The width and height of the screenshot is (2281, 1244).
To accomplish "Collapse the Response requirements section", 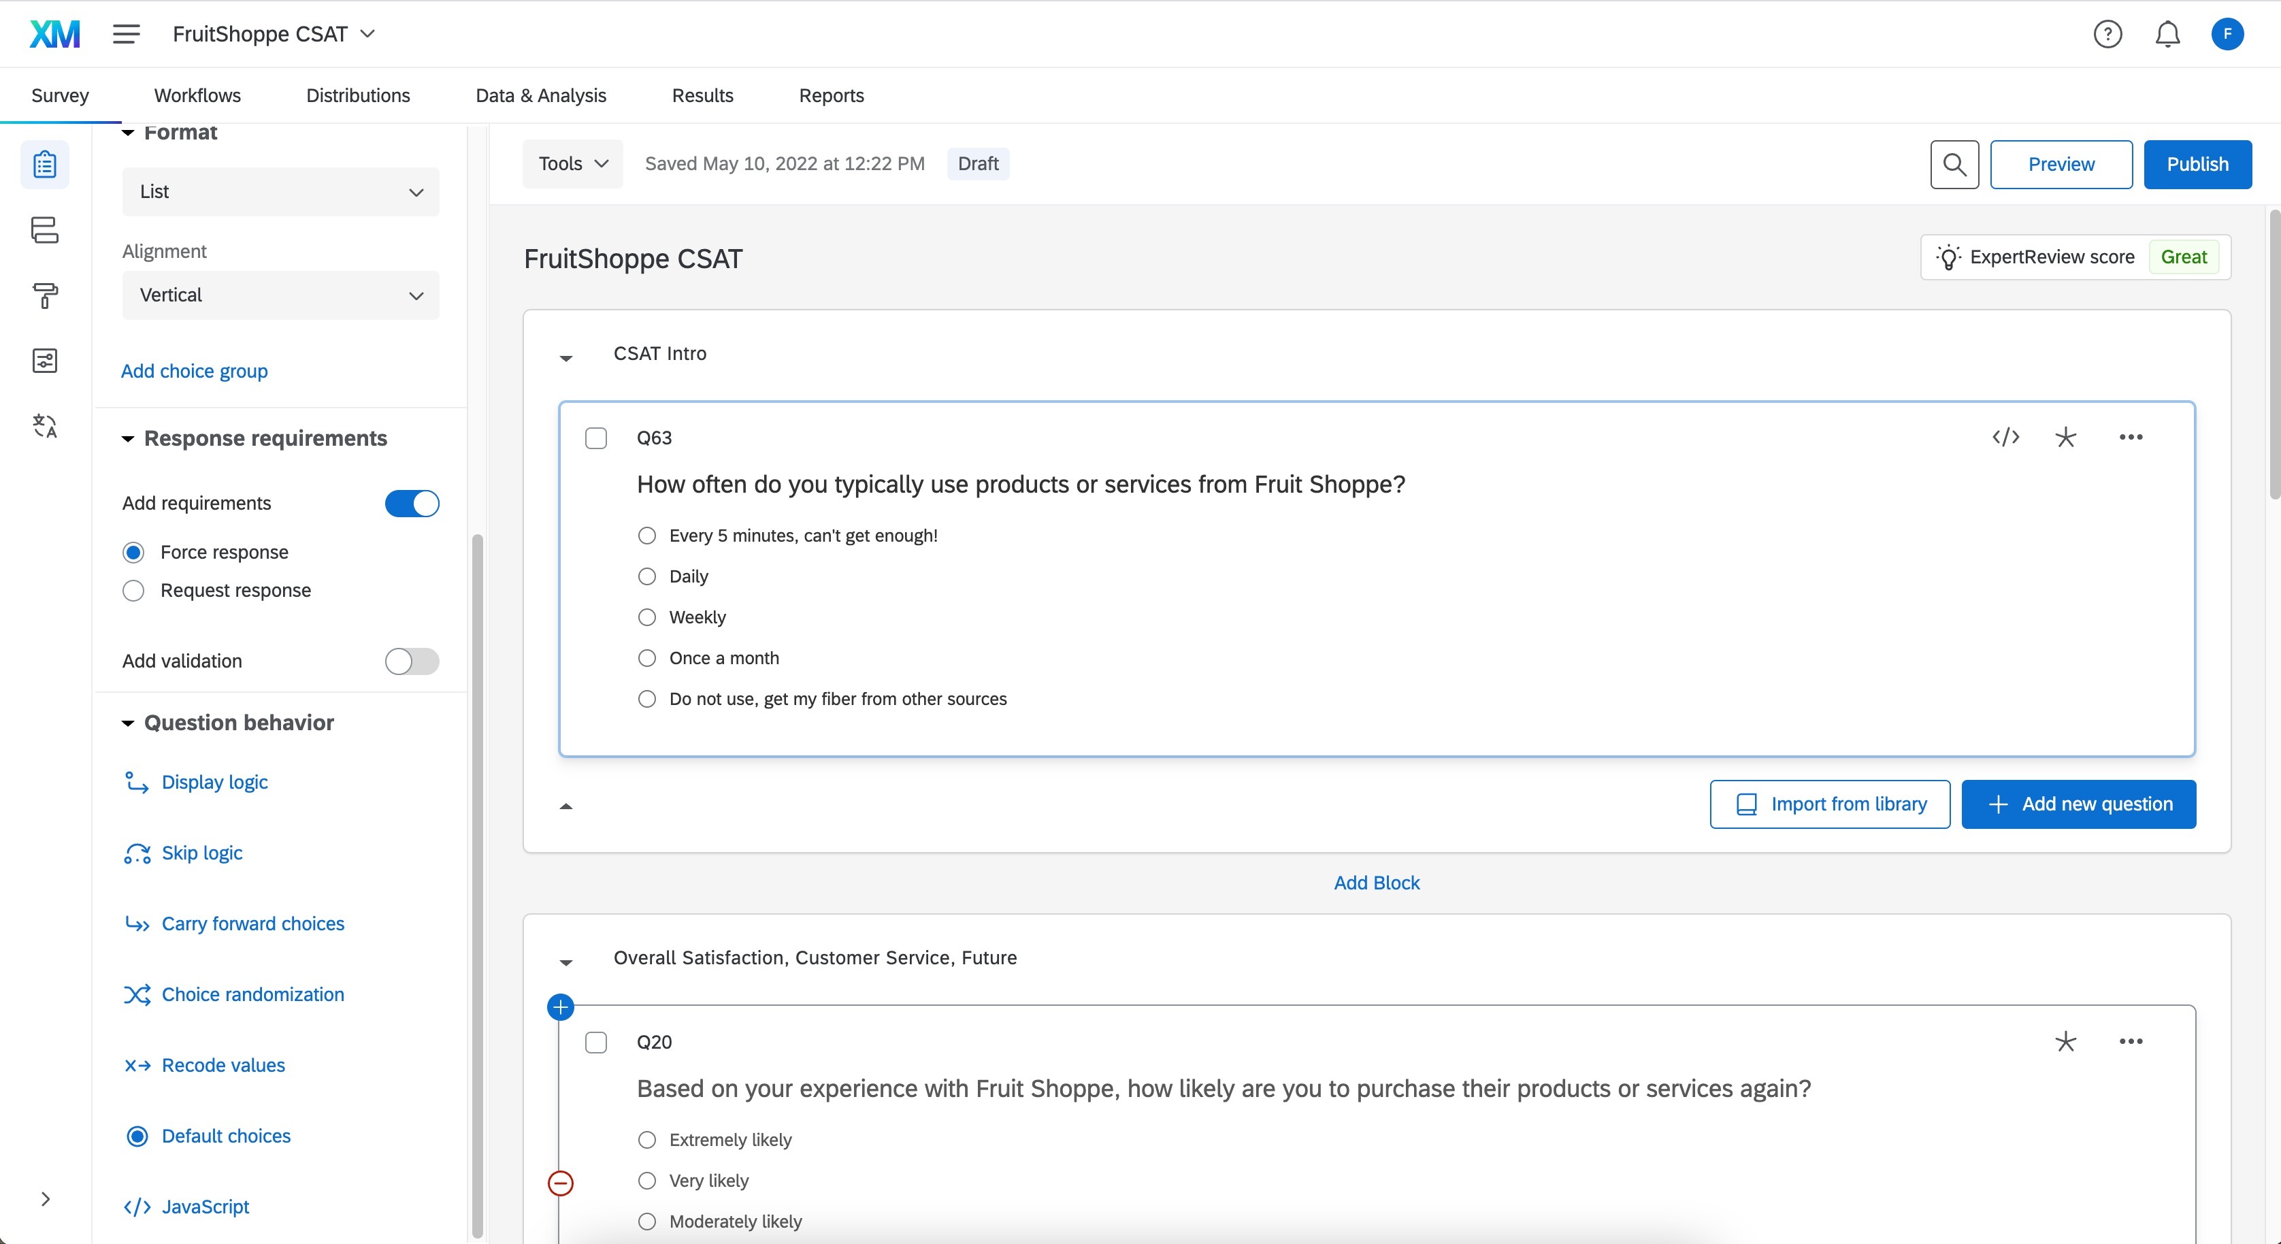I will click(x=129, y=438).
